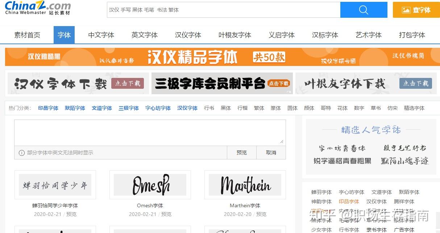The height and width of the screenshot is (233, 440).
Task: Select the 三极字体 hot category link
Action: click(129, 108)
